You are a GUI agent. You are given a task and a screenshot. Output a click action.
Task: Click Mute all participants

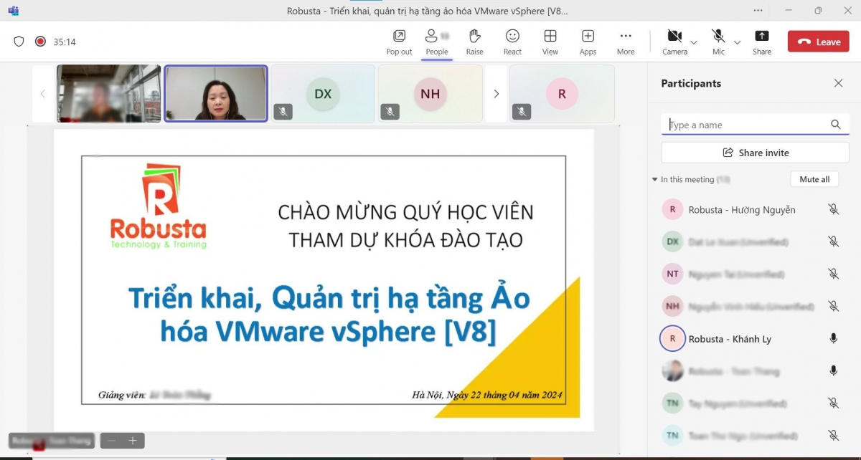pyautogui.click(x=814, y=179)
